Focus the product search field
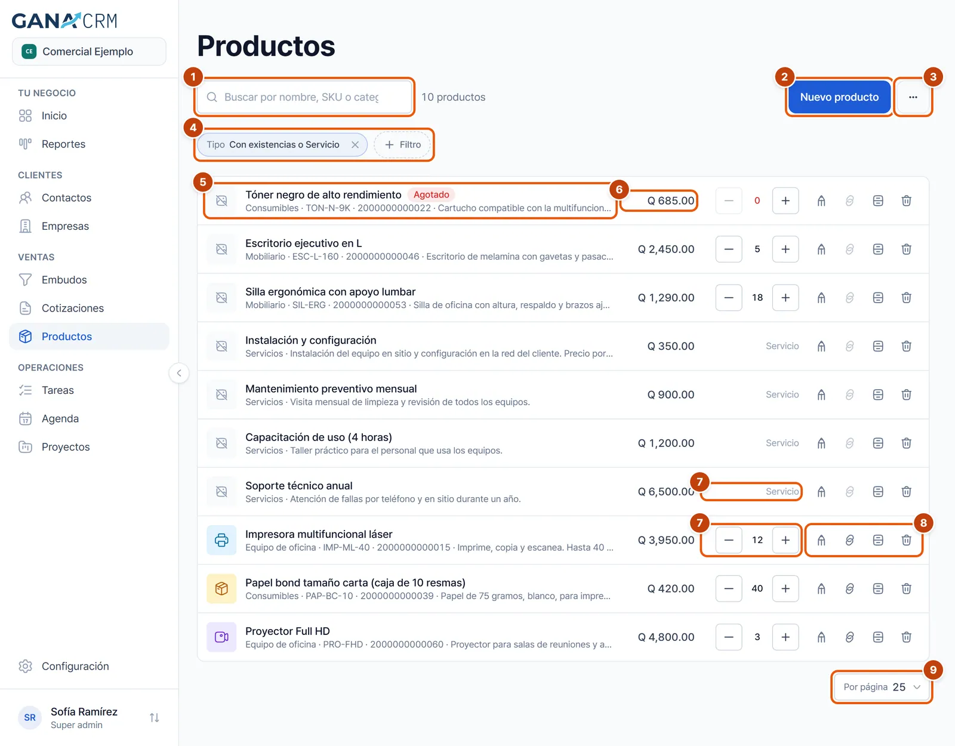 point(304,97)
